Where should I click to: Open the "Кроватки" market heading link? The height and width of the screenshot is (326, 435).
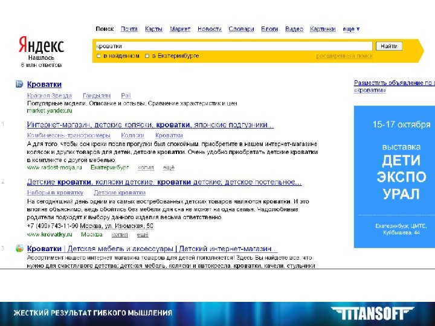coord(44,85)
